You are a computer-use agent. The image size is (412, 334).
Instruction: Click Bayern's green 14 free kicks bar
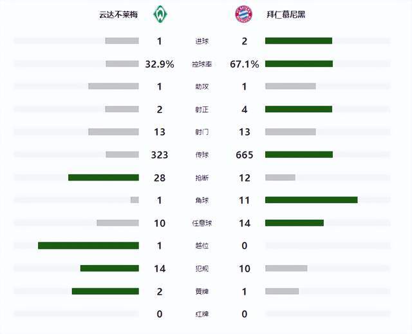click(294, 223)
